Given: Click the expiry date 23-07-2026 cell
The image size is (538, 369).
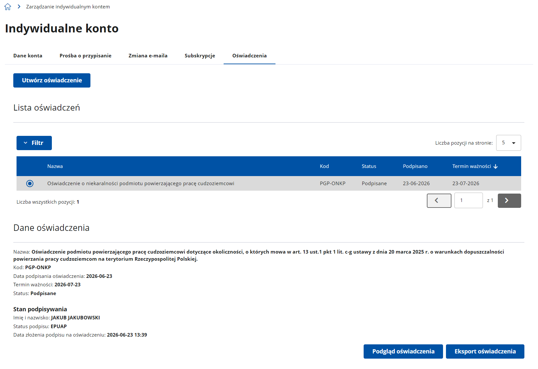Looking at the screenshot, I should point(466,184).
